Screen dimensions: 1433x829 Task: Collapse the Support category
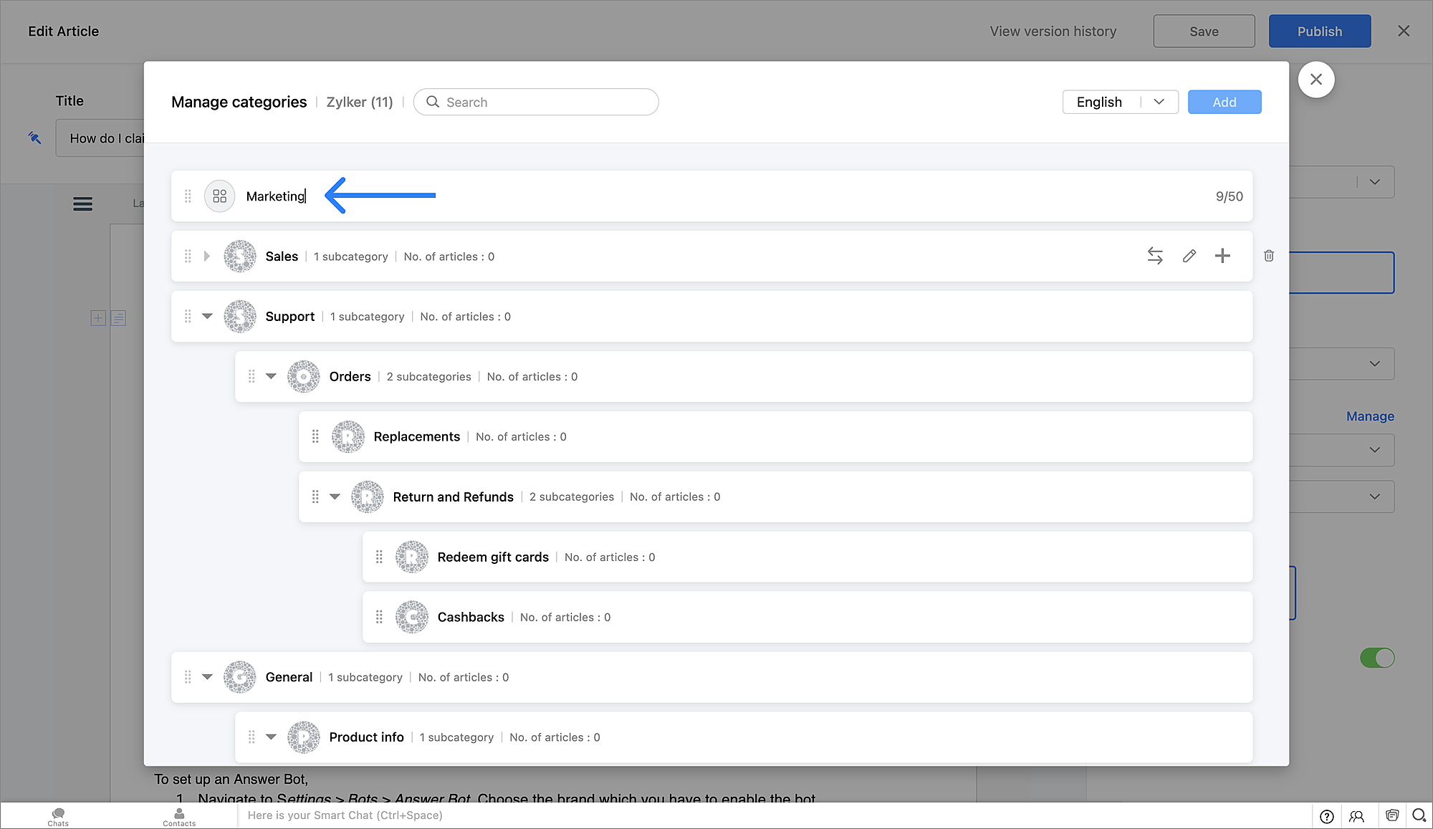click(x=207, y=316)
